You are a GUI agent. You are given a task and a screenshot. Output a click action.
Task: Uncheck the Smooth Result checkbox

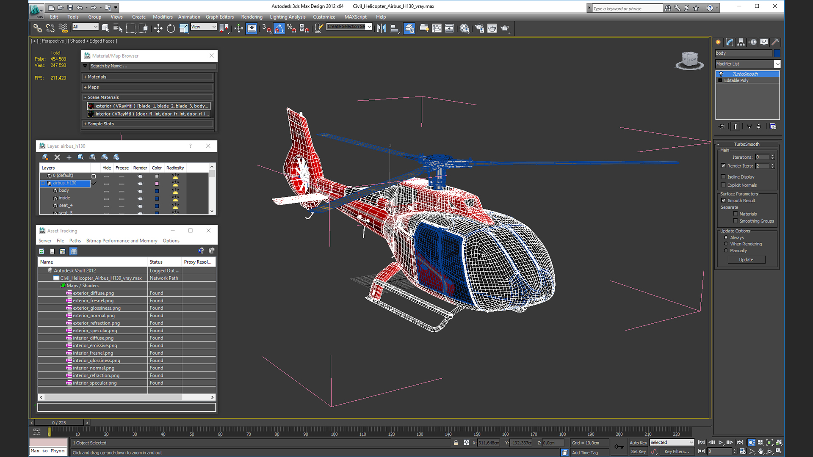tap(724, 201)
